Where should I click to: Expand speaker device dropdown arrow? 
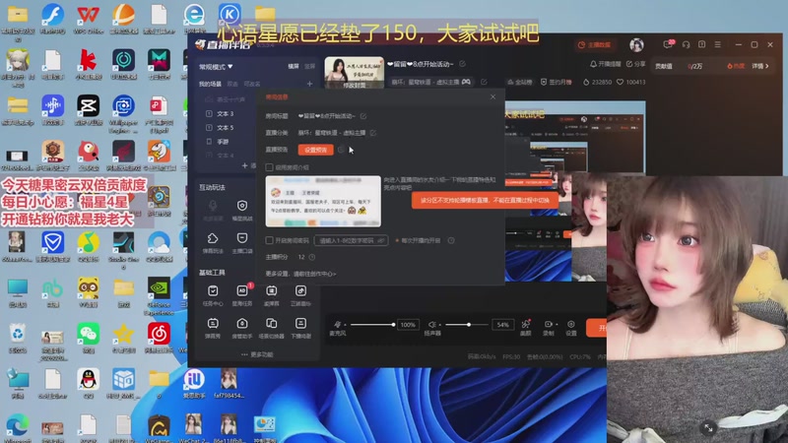pos(439,325)
